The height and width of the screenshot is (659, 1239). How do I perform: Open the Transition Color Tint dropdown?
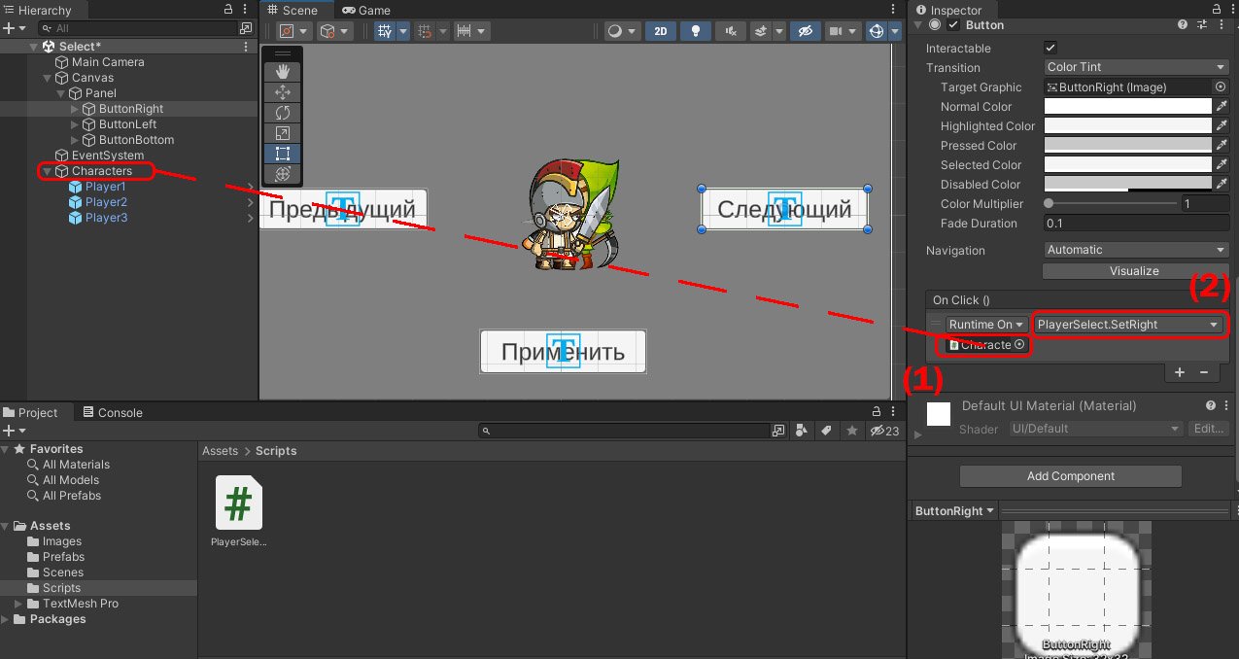click(1135, 67)
